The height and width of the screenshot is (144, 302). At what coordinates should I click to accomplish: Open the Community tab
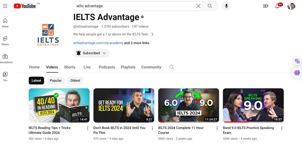pyautogui.click(x=151, y=67)
